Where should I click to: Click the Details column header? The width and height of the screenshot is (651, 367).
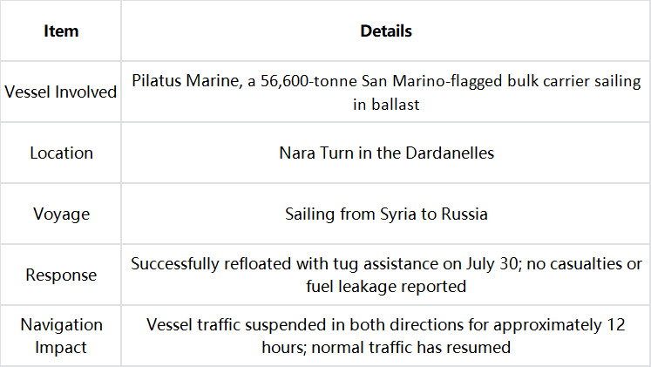[386, 31]
